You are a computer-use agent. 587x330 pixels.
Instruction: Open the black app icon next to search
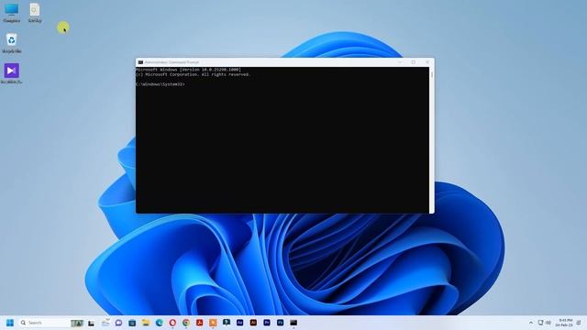(92, 323)
